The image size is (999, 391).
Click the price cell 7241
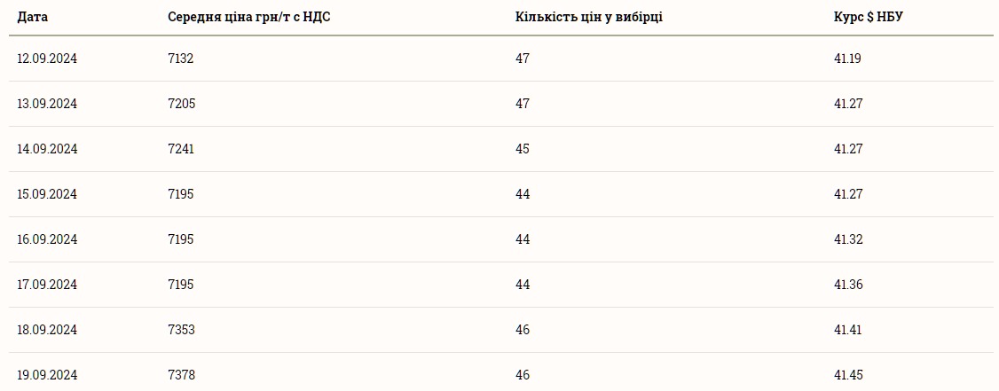tap(181, 149)
